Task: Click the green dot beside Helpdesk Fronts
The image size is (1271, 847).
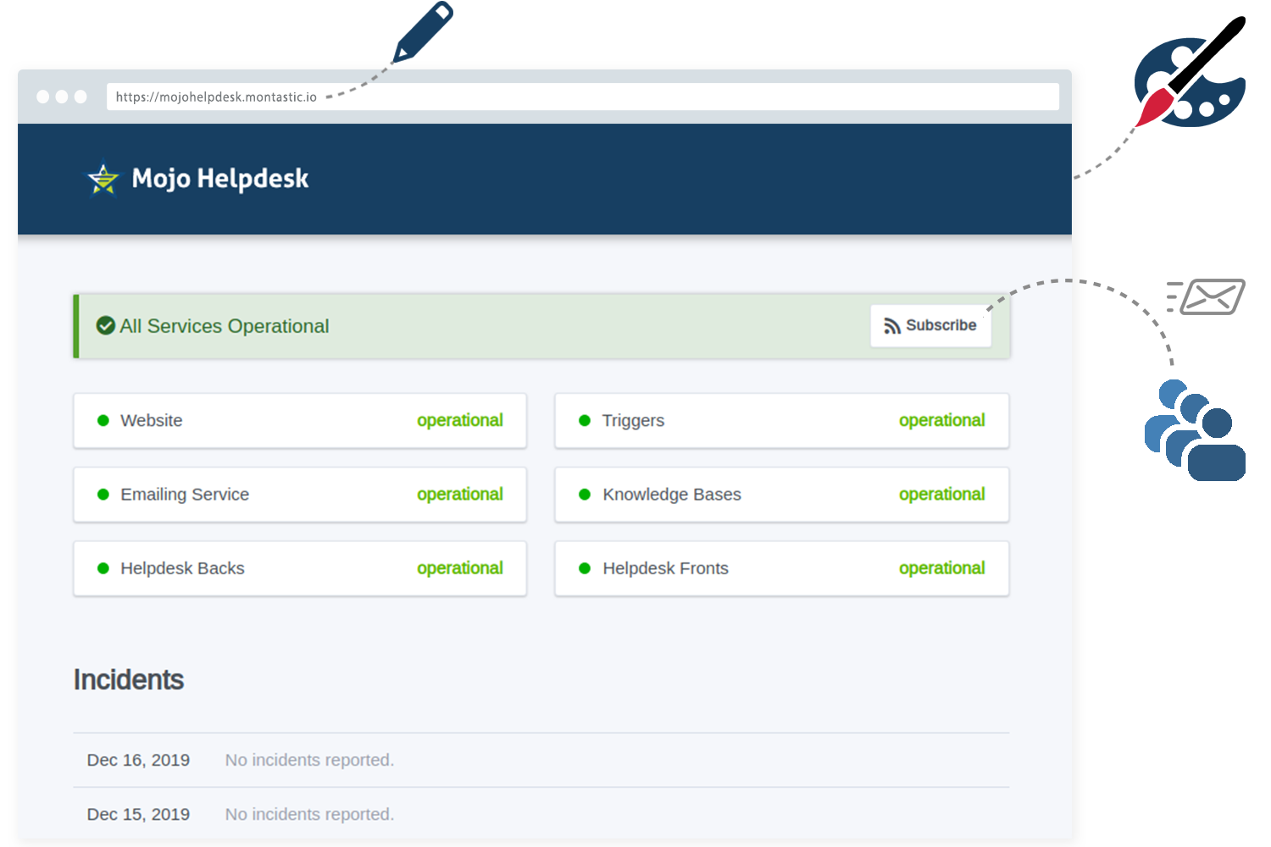Action: pos(585,568)
